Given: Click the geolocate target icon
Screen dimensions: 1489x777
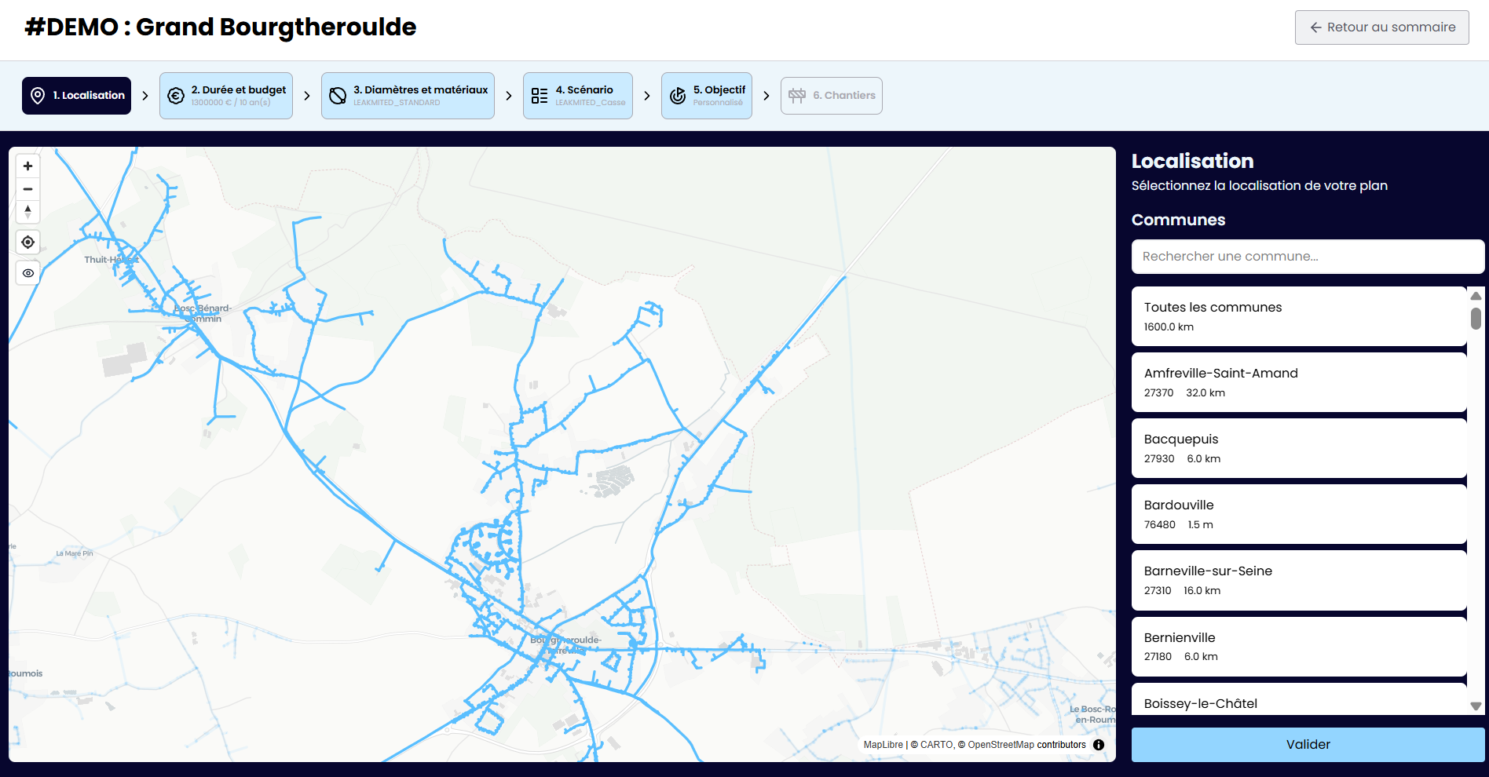Looking at the screenshot, I should click(27, 243).
